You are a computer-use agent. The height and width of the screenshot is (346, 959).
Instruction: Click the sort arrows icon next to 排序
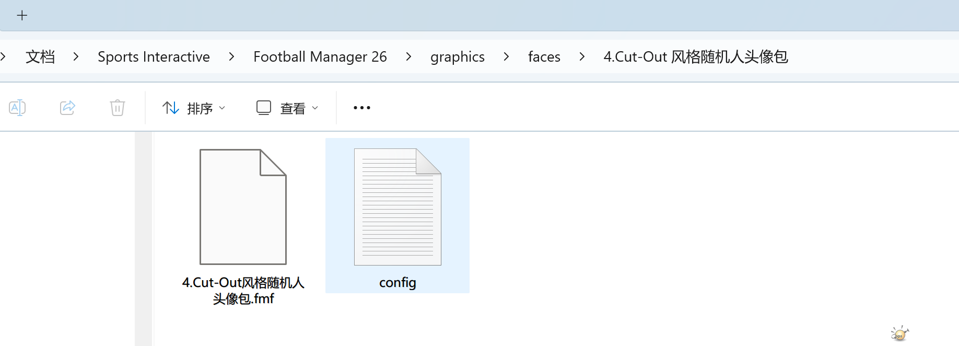[x=170, y=108]
